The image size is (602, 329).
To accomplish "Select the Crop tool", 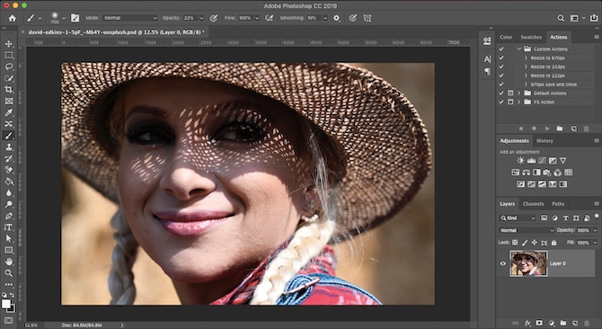I will [8, 90].
